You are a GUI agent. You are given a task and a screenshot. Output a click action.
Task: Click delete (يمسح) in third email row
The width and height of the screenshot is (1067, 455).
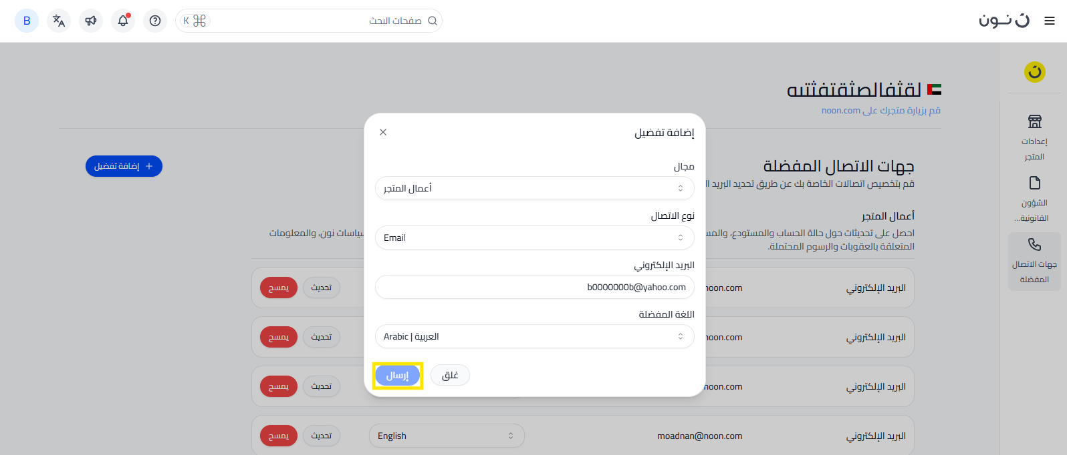coord(279,386)
